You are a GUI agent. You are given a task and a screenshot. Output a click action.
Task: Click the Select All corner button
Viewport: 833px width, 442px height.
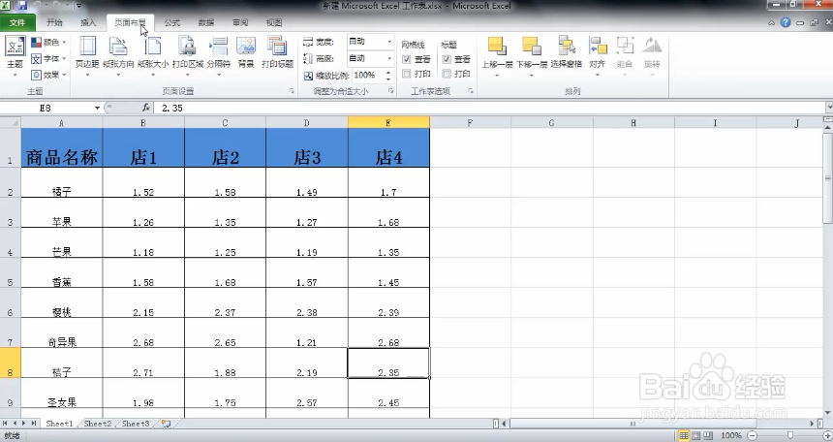(x=10, y=123)
